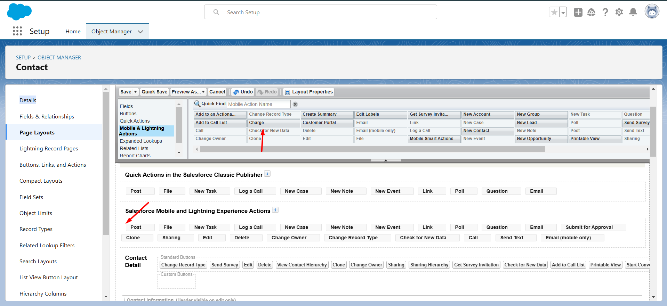
Task: Click the Cancel button in layout toolbar
Action: 217,92
